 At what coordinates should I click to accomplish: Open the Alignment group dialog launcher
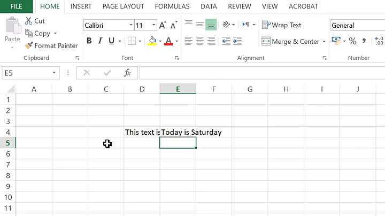325,58
